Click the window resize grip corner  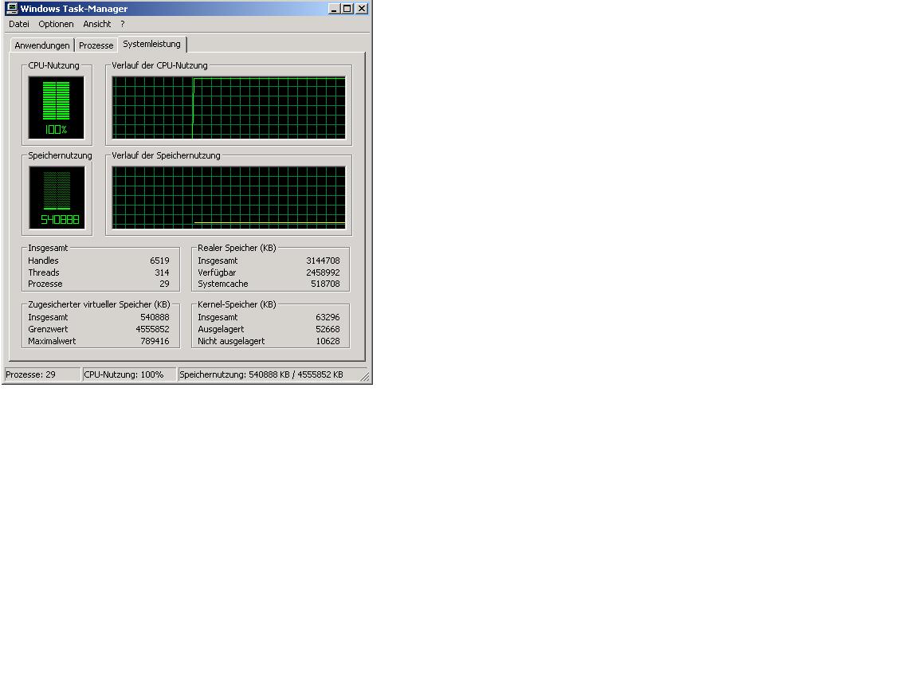tap(365, 378)
